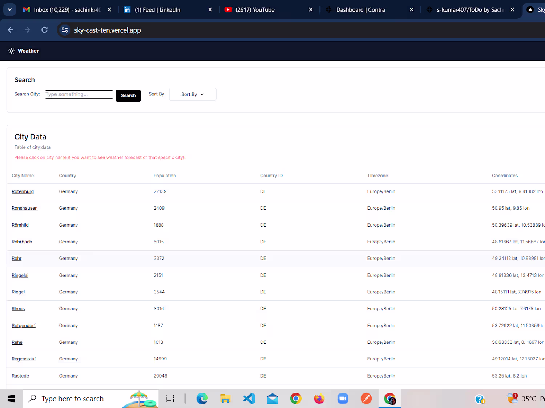This screenshot has width=545, height=408.
Task: Open the Ronshausen city link
Action: tap(25, 208)
